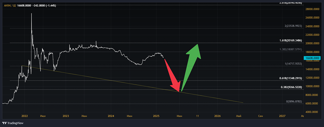Select the 1Д interval label
The width and height of the screenshot is (324, 127).
click(x=14, y=5)
